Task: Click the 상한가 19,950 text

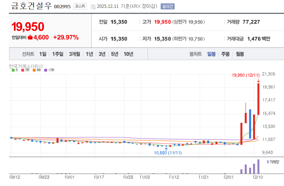Action: (188, 22)
